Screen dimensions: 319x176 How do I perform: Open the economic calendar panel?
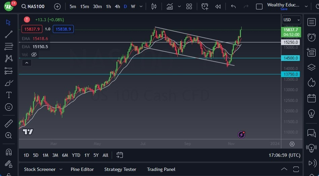(x=312, y=98)
